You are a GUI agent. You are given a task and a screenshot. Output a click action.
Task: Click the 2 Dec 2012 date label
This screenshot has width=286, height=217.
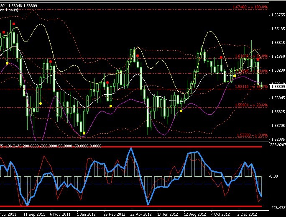tap(247, 214)
